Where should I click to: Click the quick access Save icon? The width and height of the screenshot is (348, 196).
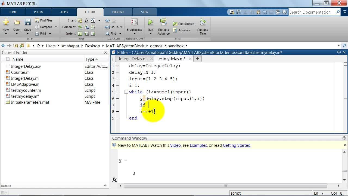[238, 12]
